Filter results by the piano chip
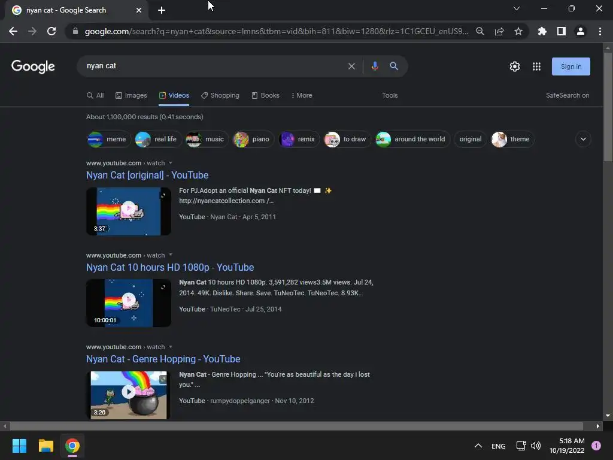613x460 pixels. [253, 139]
